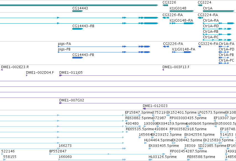Viewport: 236px width, 161px height.
Task: Click the RE63882.5prime EST label
Action: coord(139,118)
